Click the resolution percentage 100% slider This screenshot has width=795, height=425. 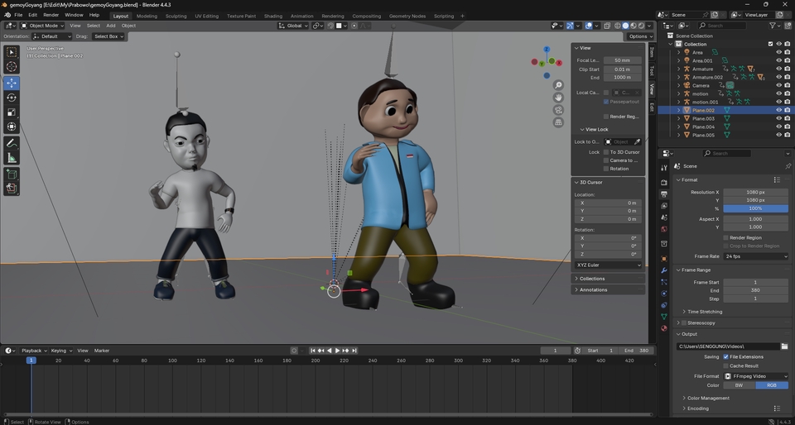point(755,208)
